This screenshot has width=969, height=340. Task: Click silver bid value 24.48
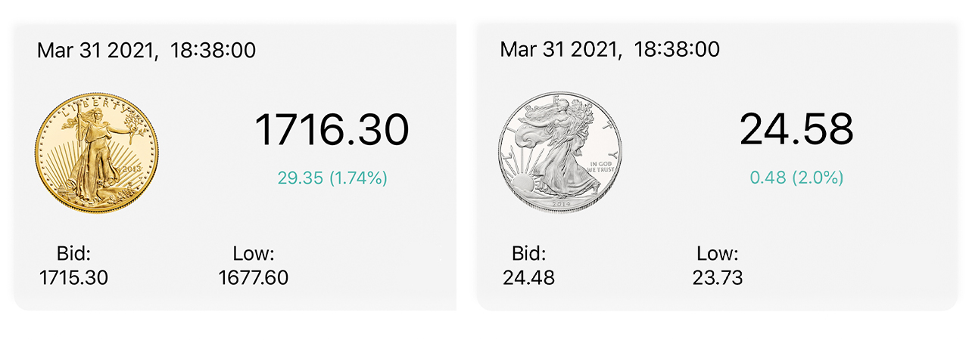528,278
